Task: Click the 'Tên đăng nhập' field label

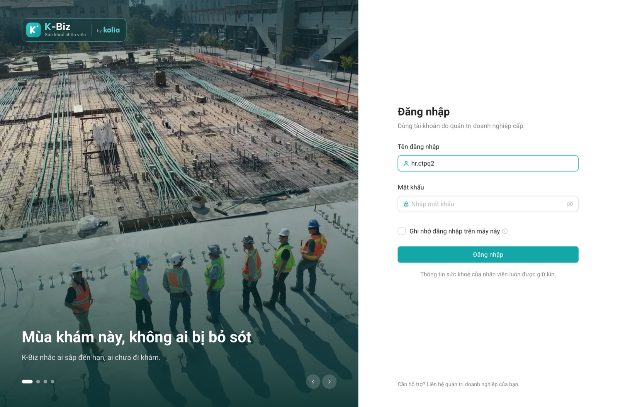Action: click(419, 147)
